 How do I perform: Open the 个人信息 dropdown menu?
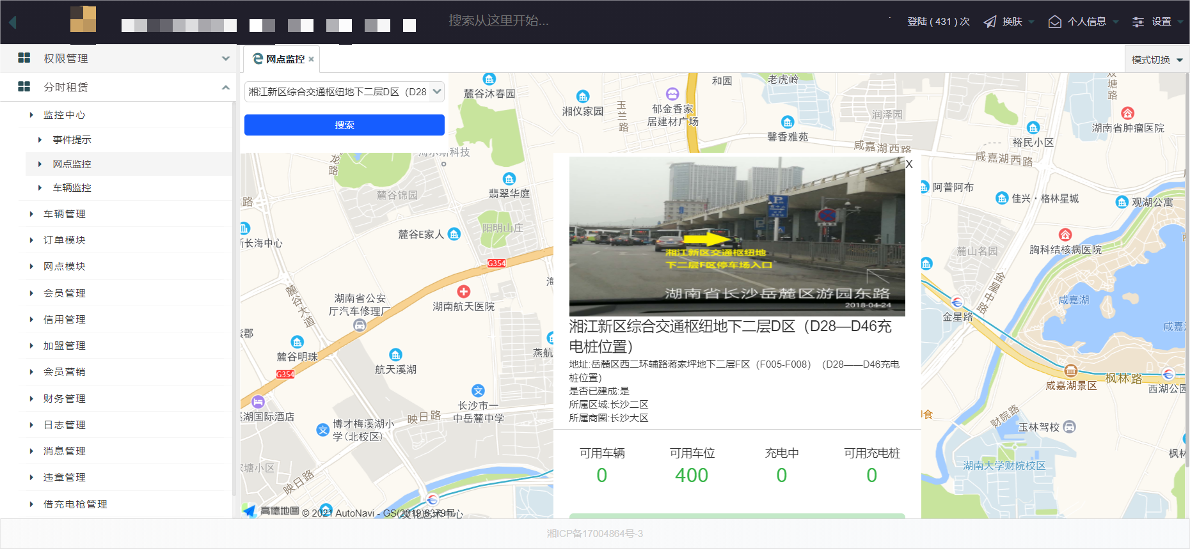1116,22
